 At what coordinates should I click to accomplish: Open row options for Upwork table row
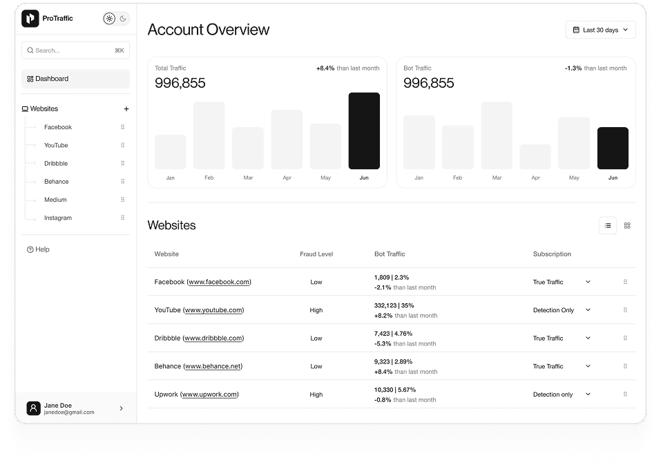coord(625,394)
